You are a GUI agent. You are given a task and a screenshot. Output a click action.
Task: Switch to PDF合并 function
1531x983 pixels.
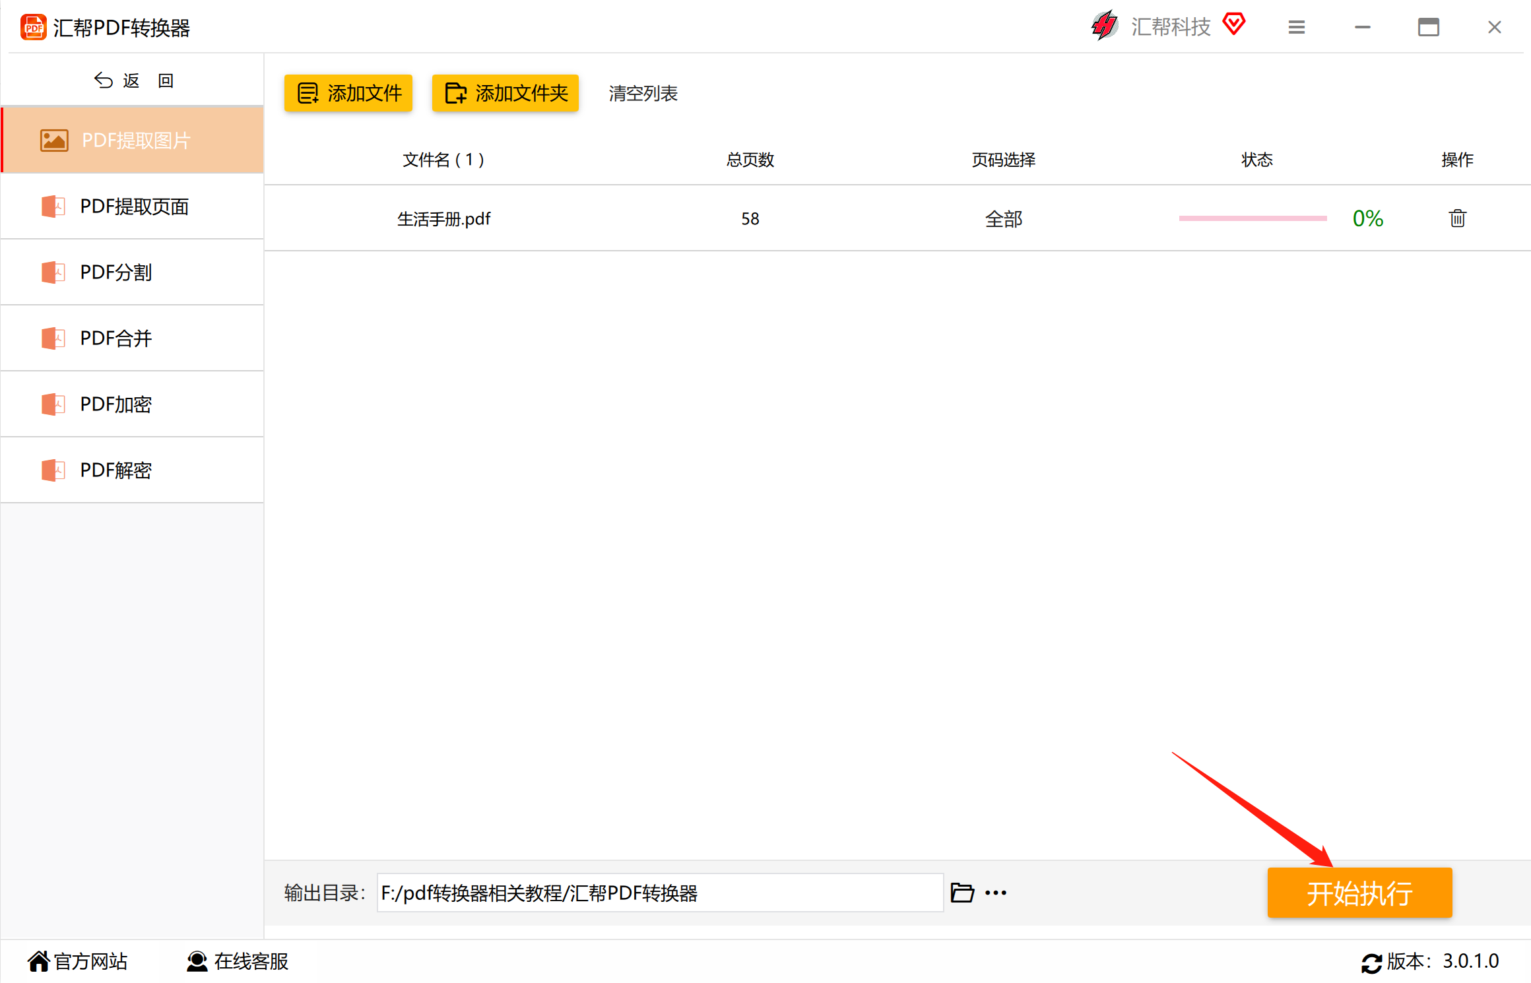[x=133, y=338]
